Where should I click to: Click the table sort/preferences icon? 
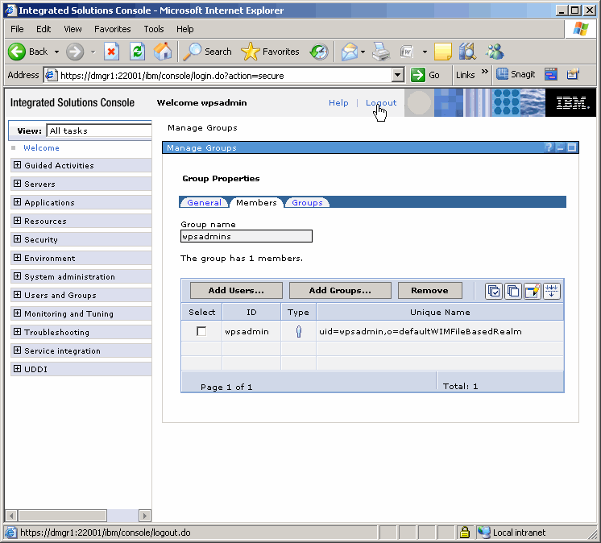coord(551,291)
